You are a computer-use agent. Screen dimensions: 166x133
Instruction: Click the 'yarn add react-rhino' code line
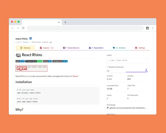coord(27,102)
